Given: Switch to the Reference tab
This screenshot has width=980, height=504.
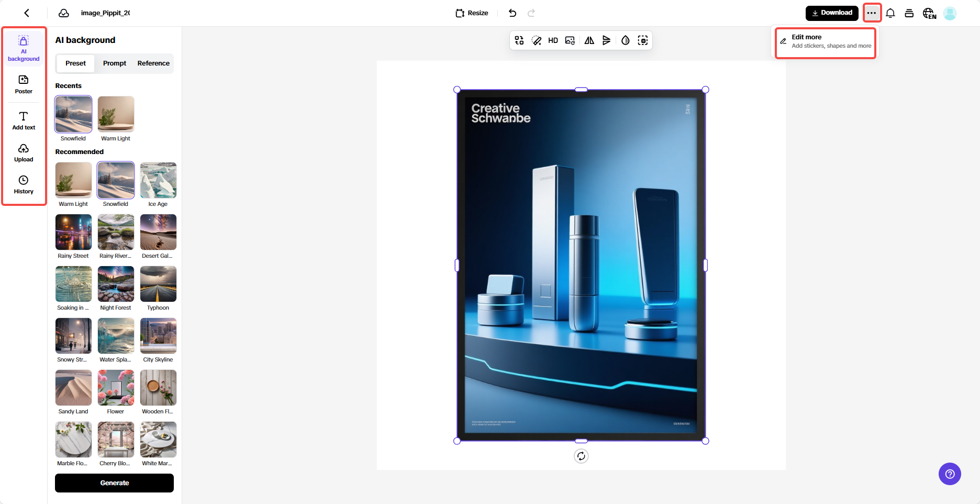Looking at the screenshot, I should pos(153,63).
